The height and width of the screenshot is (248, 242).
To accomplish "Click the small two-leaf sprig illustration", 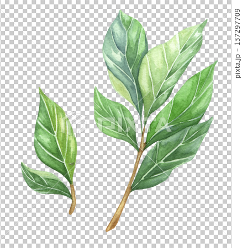I will (49, 151).
